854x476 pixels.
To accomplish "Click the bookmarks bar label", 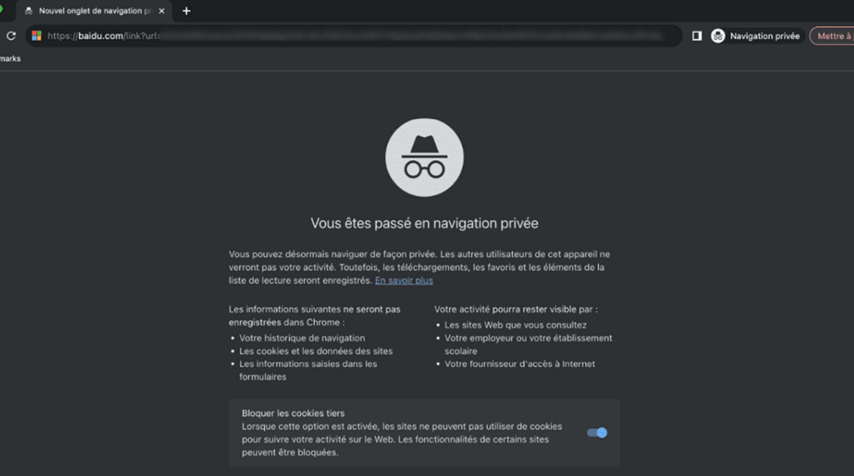I will [x=10, y=58].
